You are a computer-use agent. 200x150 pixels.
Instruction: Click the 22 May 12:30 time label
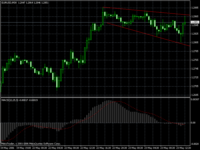click(x=88, y=148)
